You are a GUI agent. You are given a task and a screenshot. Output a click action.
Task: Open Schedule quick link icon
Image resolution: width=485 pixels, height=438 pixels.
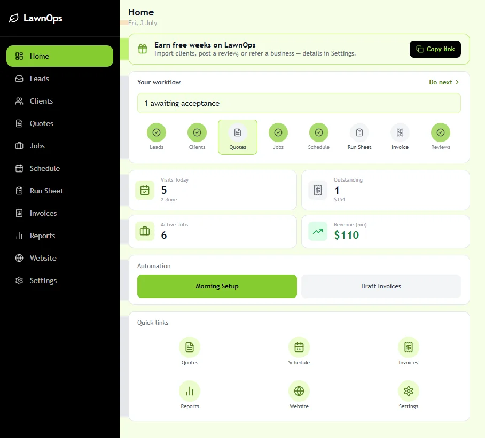299,347
